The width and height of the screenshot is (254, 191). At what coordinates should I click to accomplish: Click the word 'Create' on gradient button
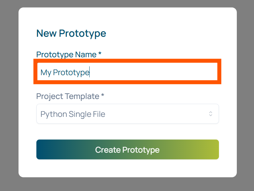(x=107, y=150)
